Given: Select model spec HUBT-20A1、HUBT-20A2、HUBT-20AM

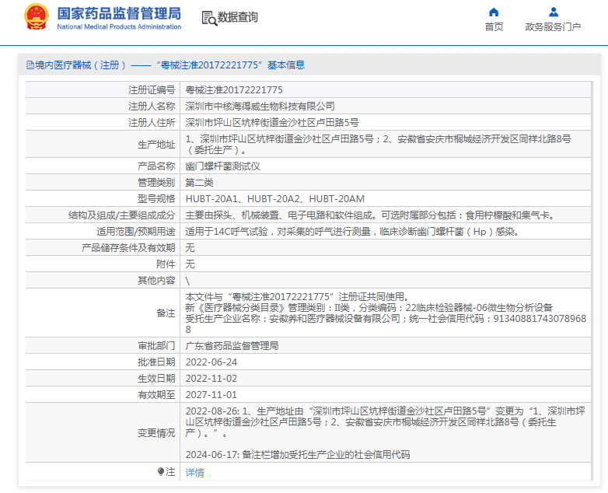Looking at the screenshot, I should click(x=275, y=198).
